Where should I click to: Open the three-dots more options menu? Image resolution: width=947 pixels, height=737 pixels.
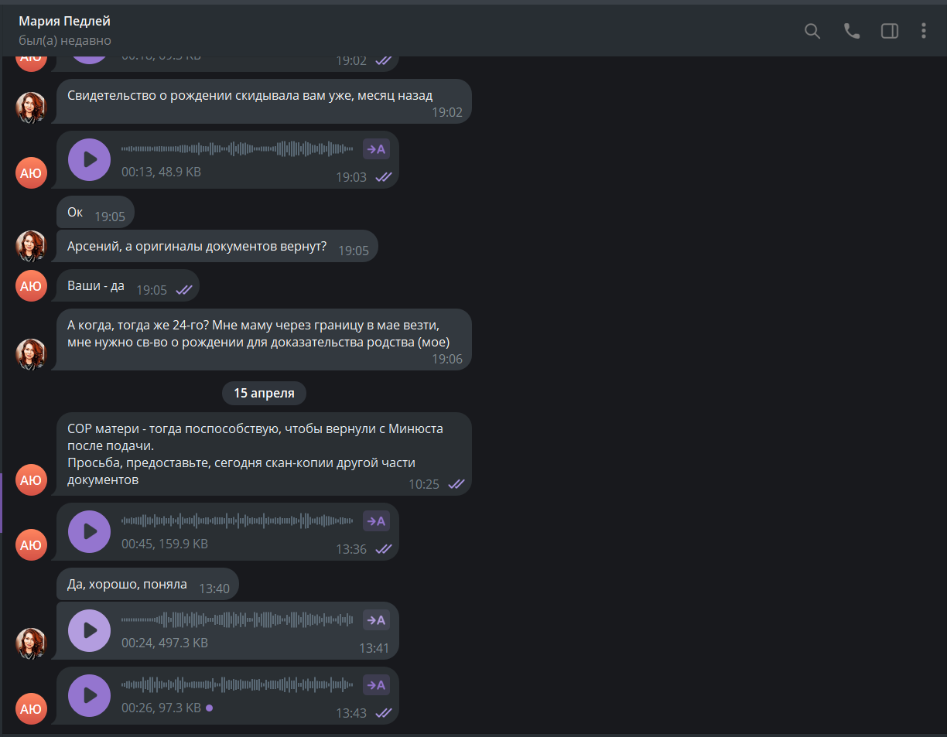point(923,31)
